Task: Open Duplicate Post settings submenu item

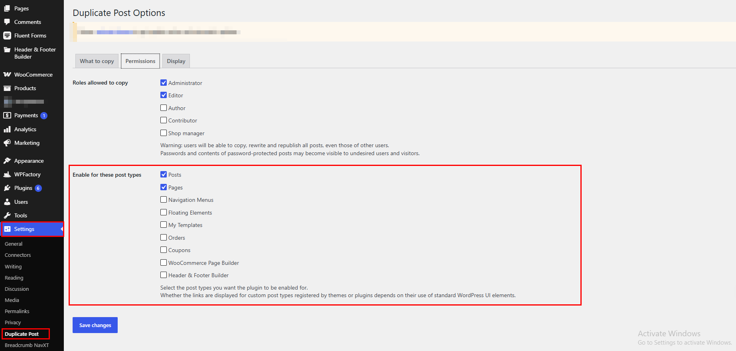Action: pos(22,334)
